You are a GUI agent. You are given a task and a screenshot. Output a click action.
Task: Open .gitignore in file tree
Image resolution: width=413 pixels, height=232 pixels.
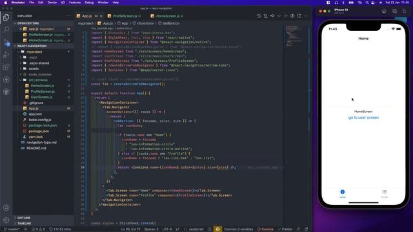[x=36, y=103]
